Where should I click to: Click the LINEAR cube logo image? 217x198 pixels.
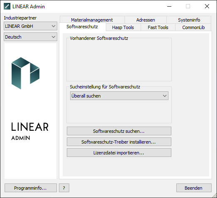pos(25,73)
